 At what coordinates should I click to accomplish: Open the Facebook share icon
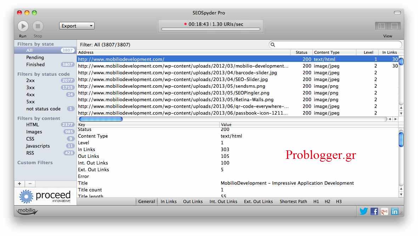coord(374,212)
